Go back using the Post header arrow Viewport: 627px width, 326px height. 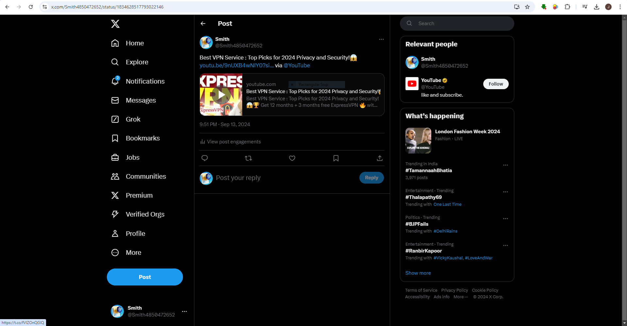(203, 24)
